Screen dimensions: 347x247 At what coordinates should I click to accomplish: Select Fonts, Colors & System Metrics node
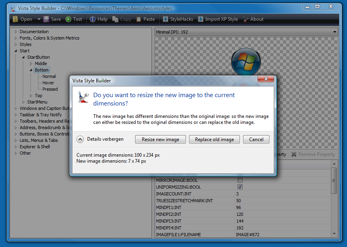49,38
